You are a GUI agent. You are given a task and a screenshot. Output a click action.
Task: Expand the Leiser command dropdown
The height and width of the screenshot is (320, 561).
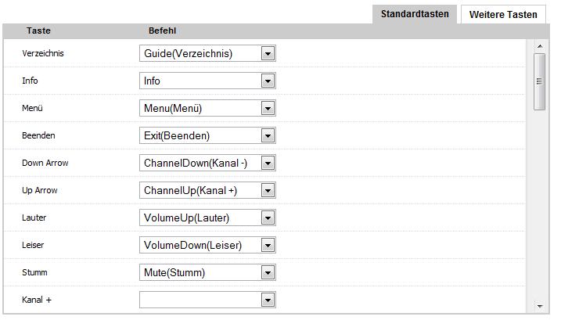[268, 246]
